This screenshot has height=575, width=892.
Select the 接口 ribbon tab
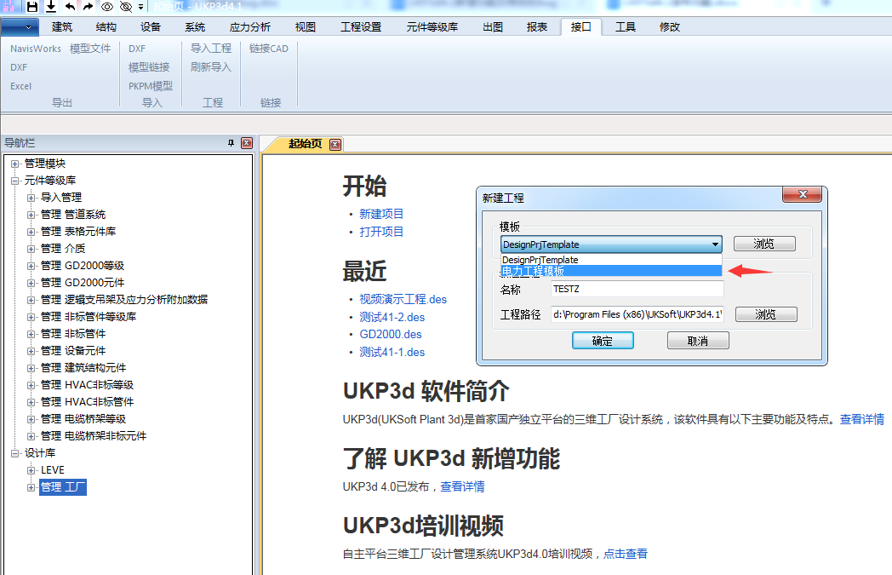[580, 26]
